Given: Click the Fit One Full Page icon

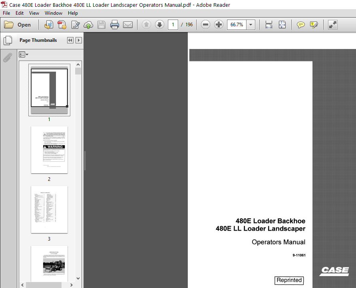Looking at the screenshot, I should (x=282, y=24).
